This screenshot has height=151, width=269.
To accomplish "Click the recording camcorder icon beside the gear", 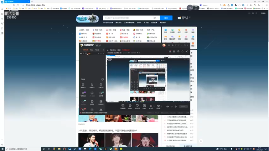I will (x=167, y=106).
